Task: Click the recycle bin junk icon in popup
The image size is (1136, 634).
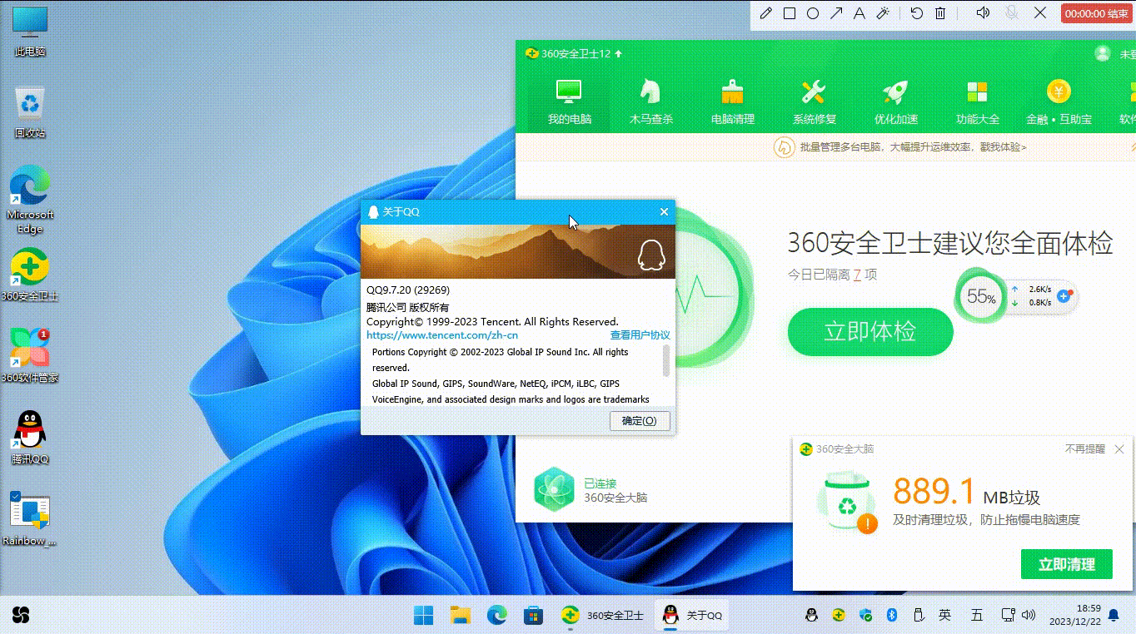Action: [847, 504]
